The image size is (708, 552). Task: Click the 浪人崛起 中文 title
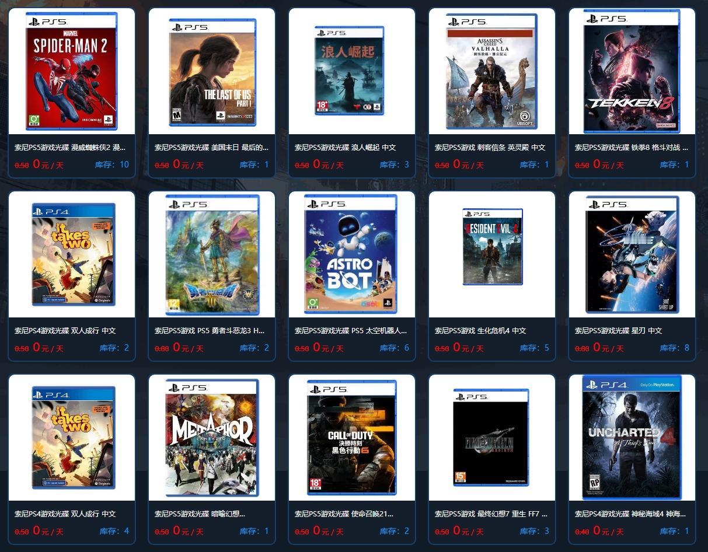point(346,148)
